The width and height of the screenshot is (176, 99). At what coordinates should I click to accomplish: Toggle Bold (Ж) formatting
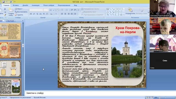31,14
